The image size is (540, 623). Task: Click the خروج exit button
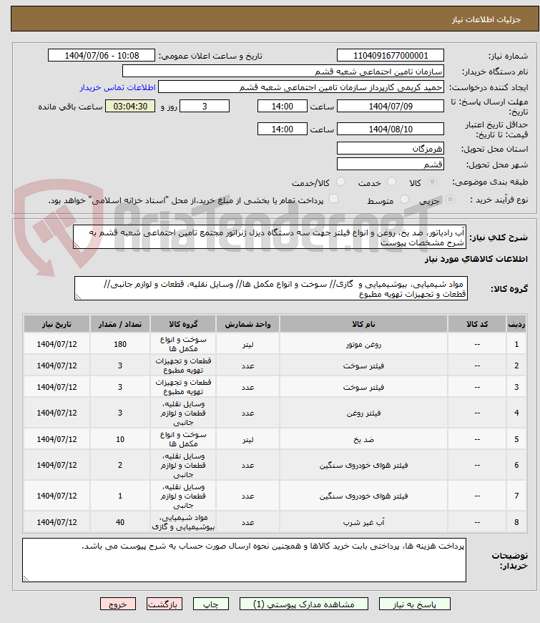(117, 604)
